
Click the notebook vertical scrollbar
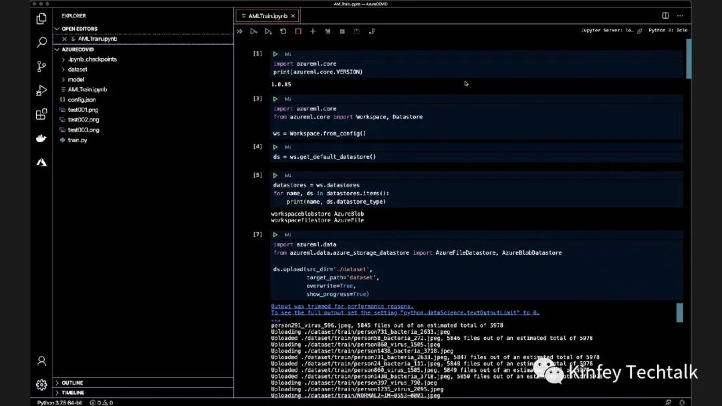coord(689,59)
